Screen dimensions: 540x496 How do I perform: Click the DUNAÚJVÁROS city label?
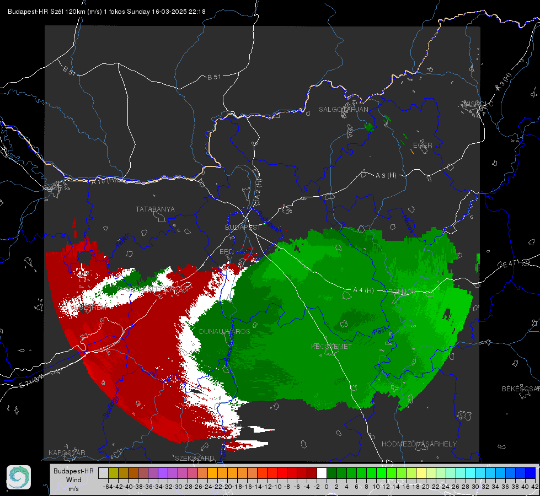[224, 331]
